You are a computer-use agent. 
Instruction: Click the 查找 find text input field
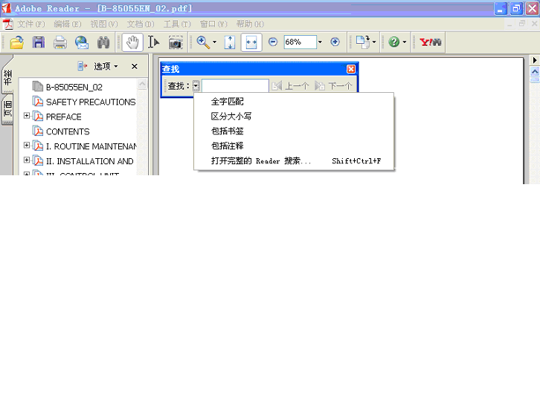pyautogui.click(x=235, y=86)
